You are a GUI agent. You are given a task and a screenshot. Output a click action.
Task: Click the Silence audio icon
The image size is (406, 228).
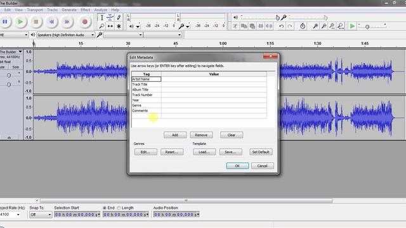point(269,26)
